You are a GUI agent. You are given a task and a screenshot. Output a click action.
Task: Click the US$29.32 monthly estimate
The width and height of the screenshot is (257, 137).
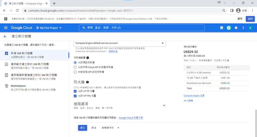tap(191, 52)
